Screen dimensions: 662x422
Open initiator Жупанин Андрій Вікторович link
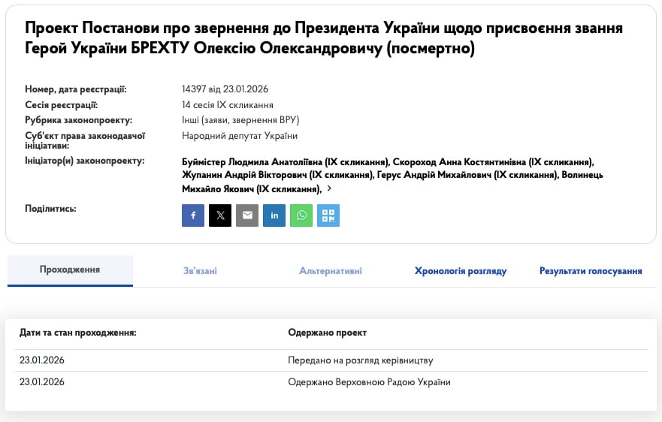point(278,175)
